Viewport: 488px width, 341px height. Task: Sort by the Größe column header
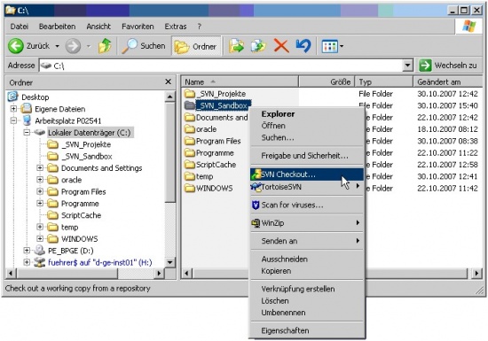pos(327,82)
